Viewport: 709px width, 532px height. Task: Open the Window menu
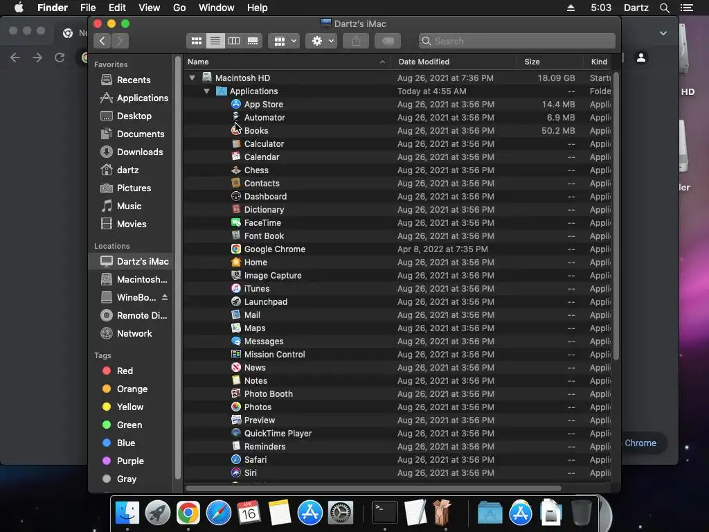pyautogui.click(x=217, y=8)
